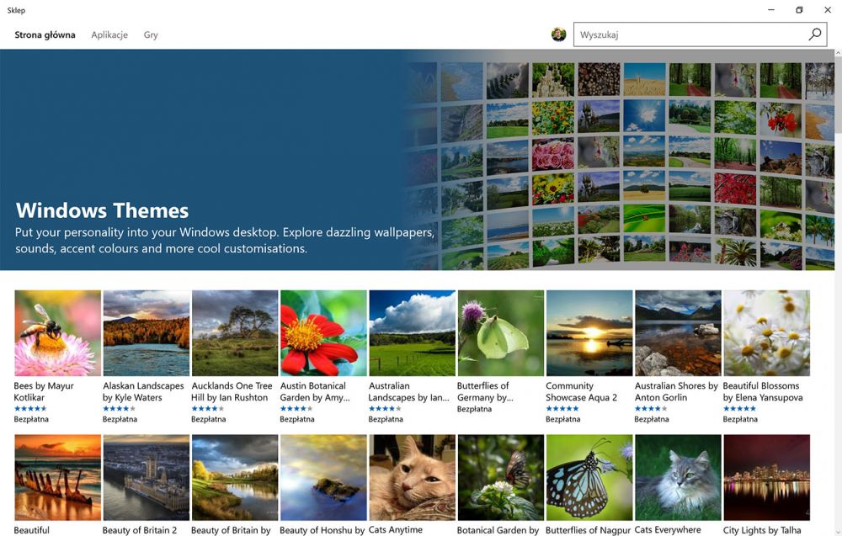Open Community Showcase Aqua 2 thumbnail

(589, 332)
